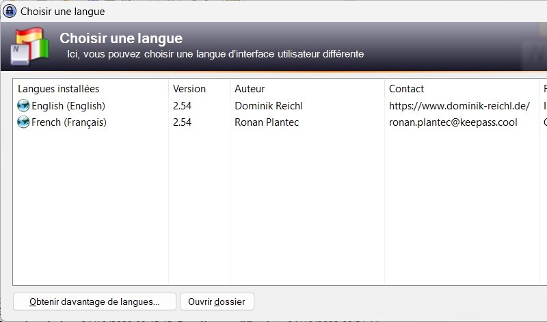Click the Version column header
The height and width of the screenshot is (322, 547).
[189, 89]
